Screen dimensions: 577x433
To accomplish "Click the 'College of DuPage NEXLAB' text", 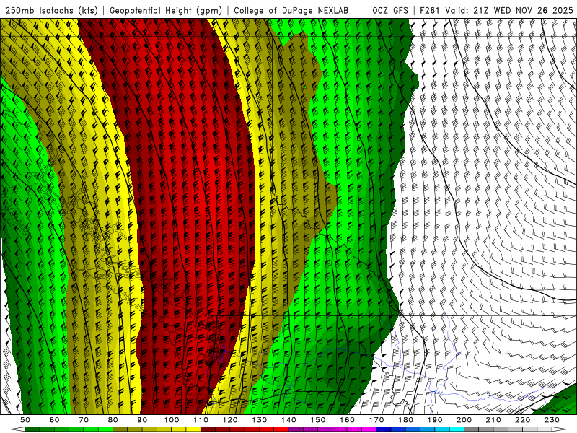I will click(291, 11).
